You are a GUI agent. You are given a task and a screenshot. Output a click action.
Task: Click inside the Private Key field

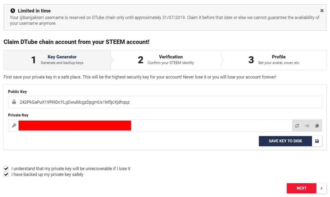(x=206, y=126)
